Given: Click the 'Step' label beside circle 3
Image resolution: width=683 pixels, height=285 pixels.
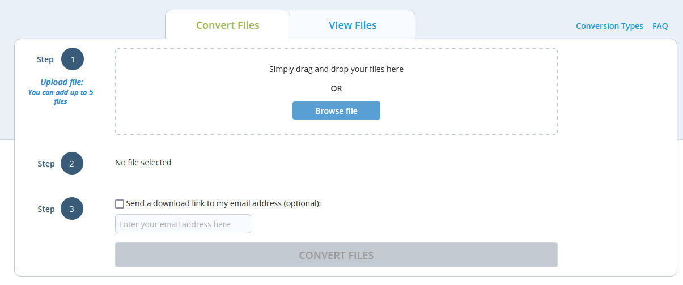Looking at the screenshot, I should coord(46,209).
